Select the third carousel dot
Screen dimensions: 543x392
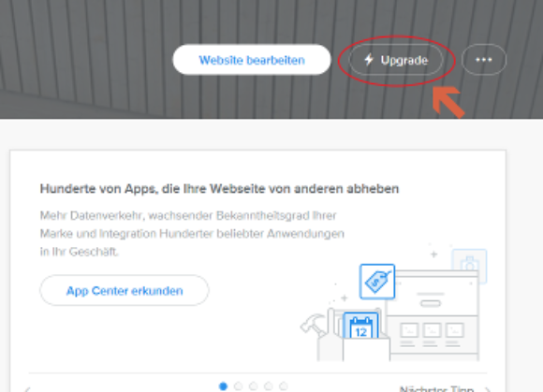[x=254, y=386]
